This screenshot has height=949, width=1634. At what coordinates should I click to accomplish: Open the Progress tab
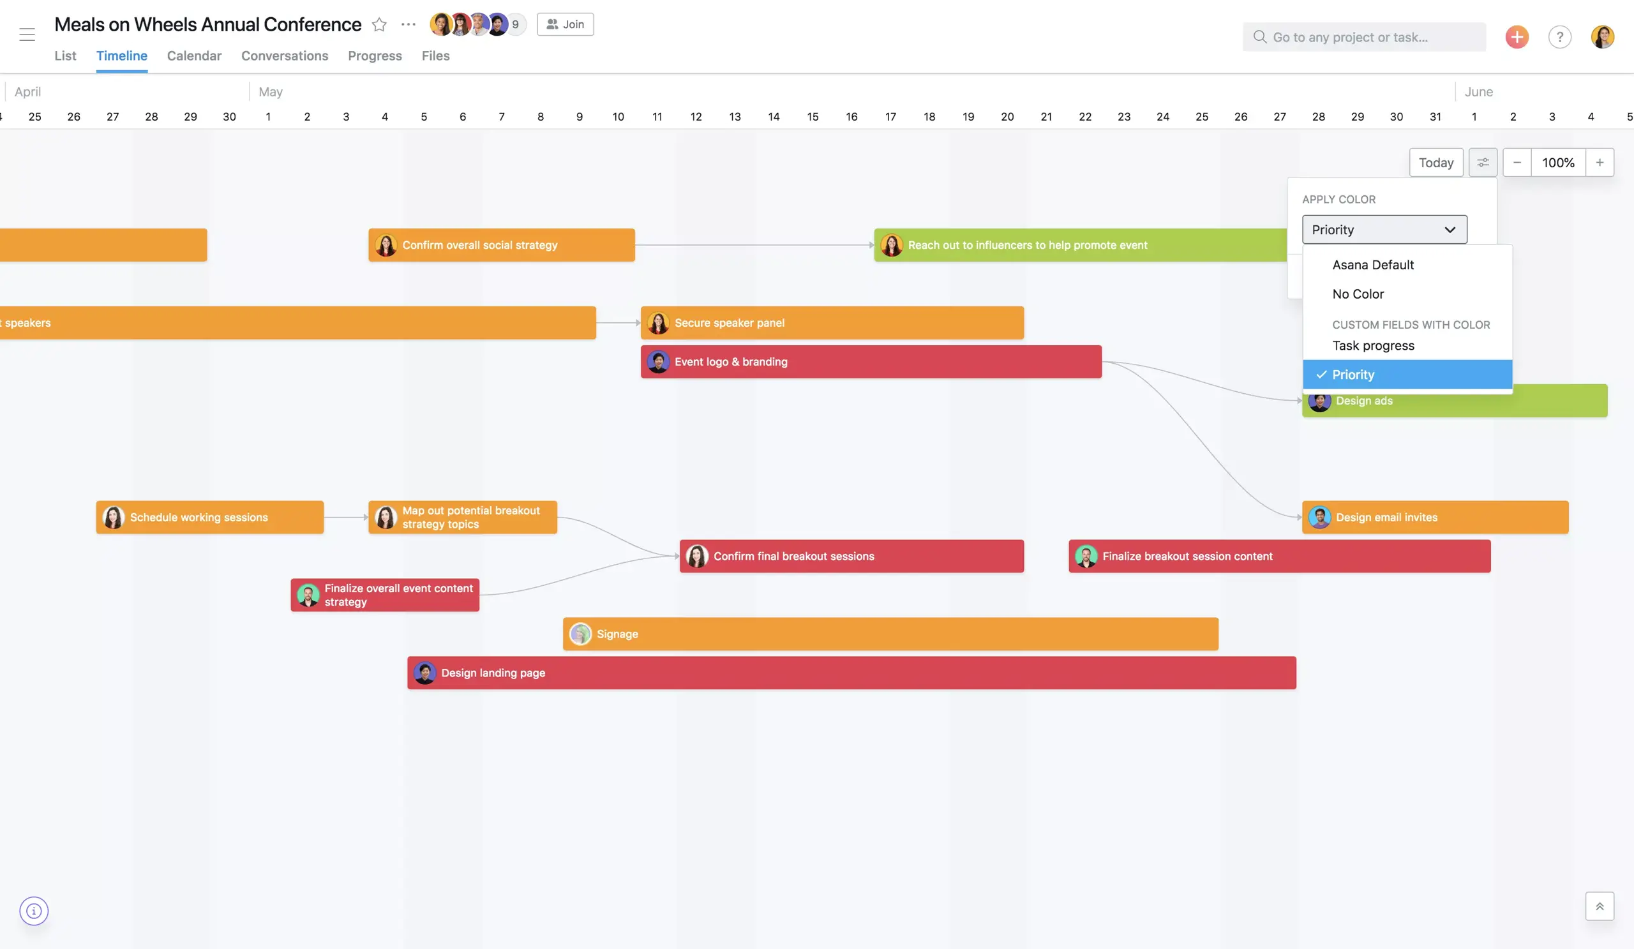click(375, 56)
